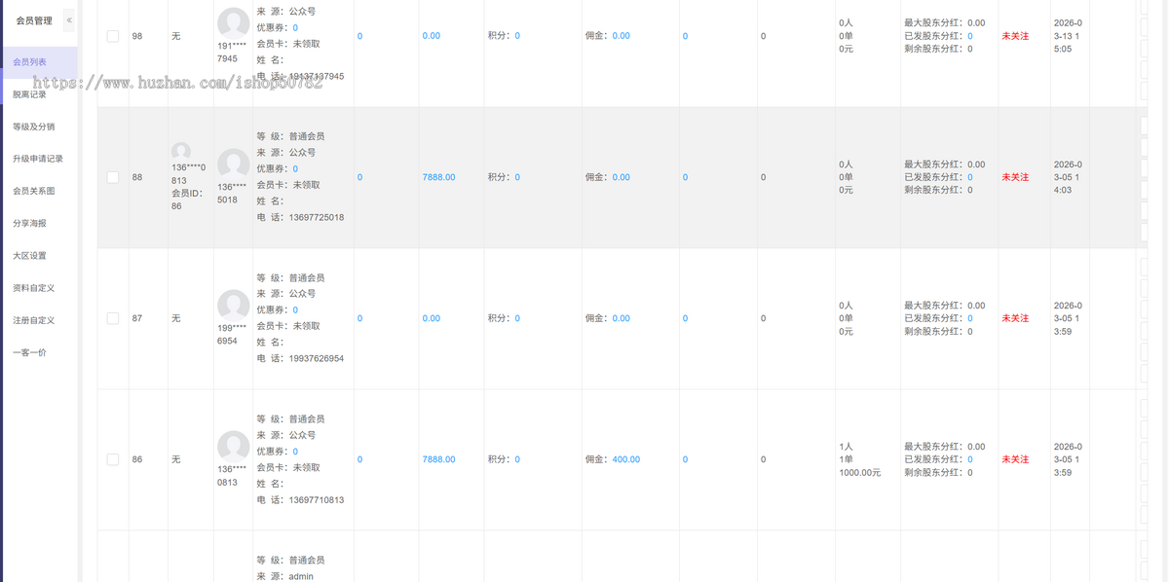Image resolution: width=1169 pixels, height=582 pixels.
Task: Click the phone number 13697710813
Action: (x=317, y=500)
